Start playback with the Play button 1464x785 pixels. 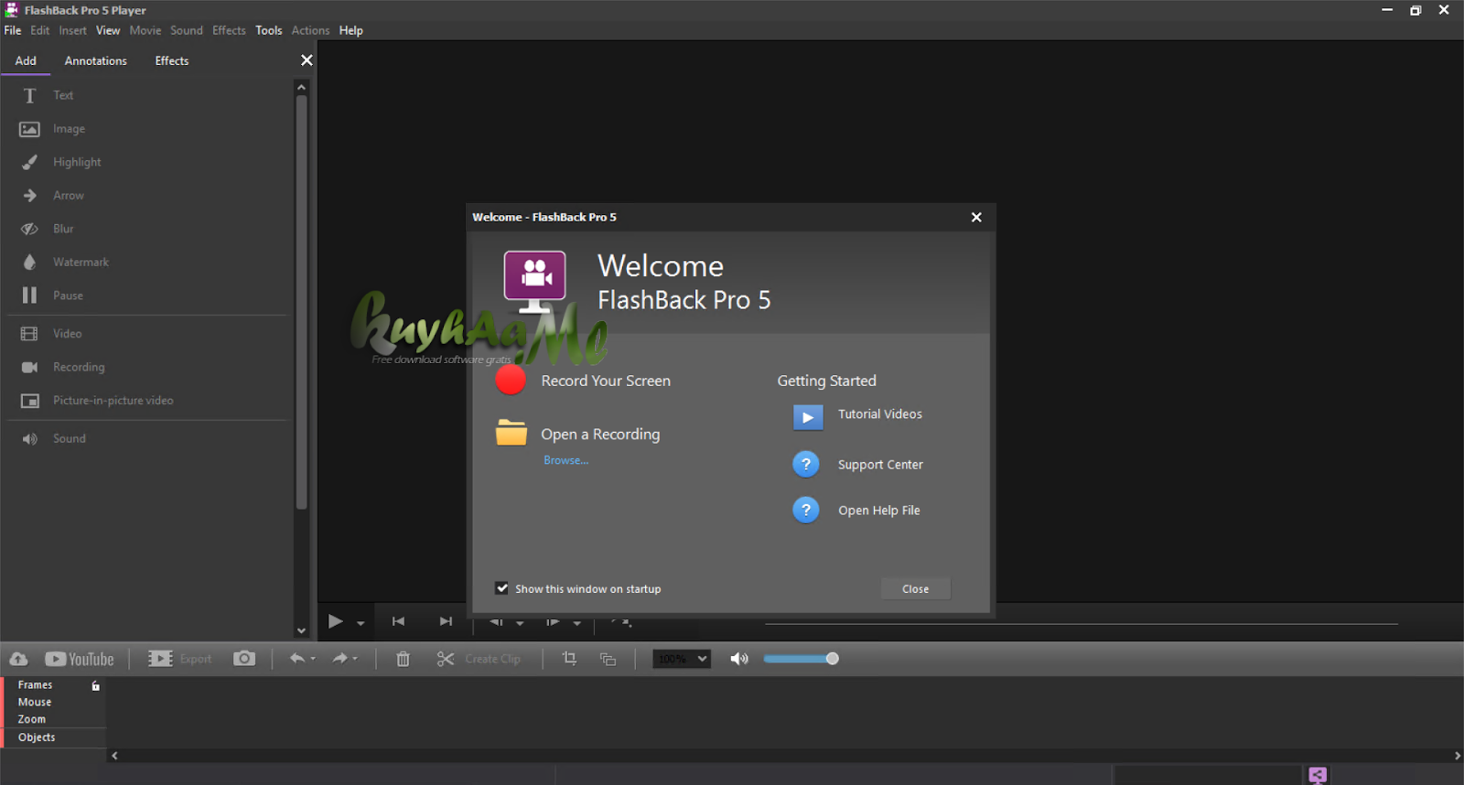[335, 622]
